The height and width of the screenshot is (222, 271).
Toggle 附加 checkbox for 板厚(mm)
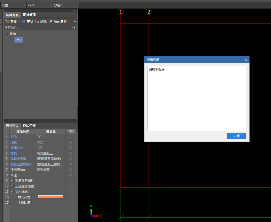pos(71,148)
